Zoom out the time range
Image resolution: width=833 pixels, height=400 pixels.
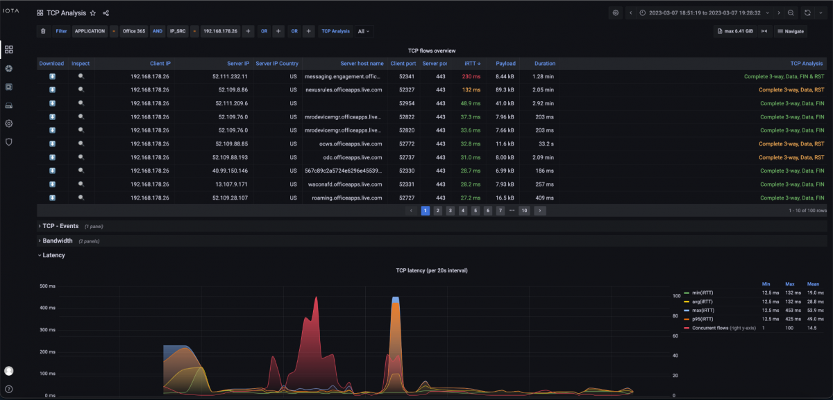[x=791, y=13]
